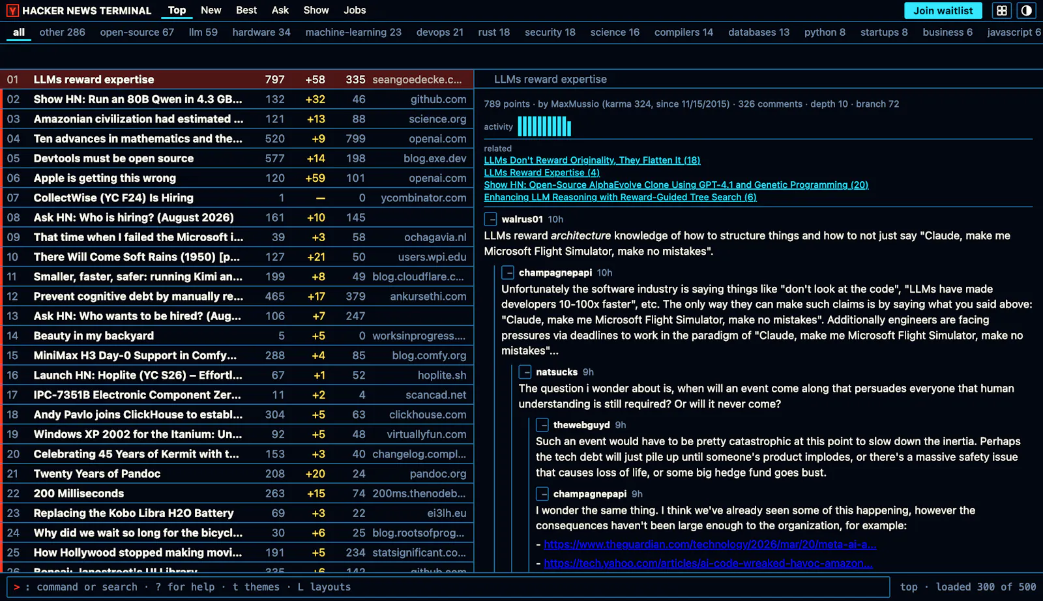Viewport: 1043px width, 601px height.
Task: Open 'Enhancing LLM Reasoning' related link
Action: click(620, 198)
